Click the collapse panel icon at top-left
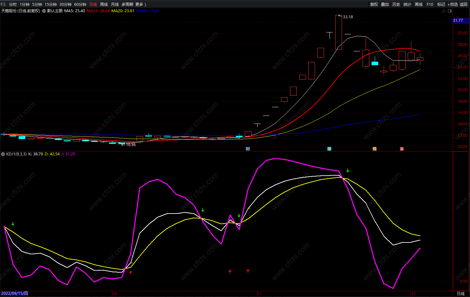The height and width of the screenshot is (297, 470). click(3, 4)
